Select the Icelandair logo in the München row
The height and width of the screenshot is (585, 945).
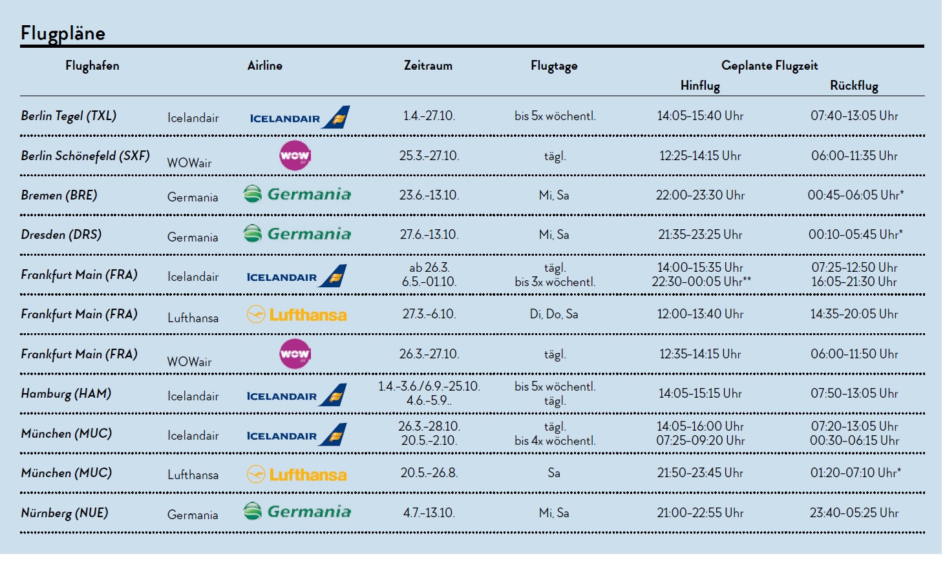(297, 435)
